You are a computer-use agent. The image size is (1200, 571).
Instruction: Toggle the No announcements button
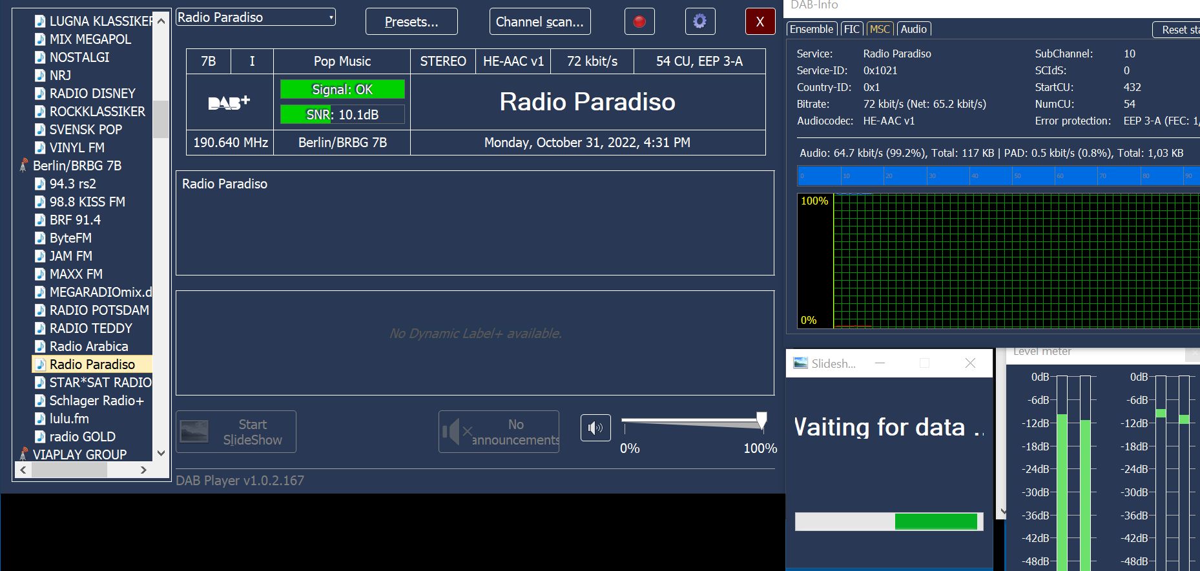click(x=499, y=432)
